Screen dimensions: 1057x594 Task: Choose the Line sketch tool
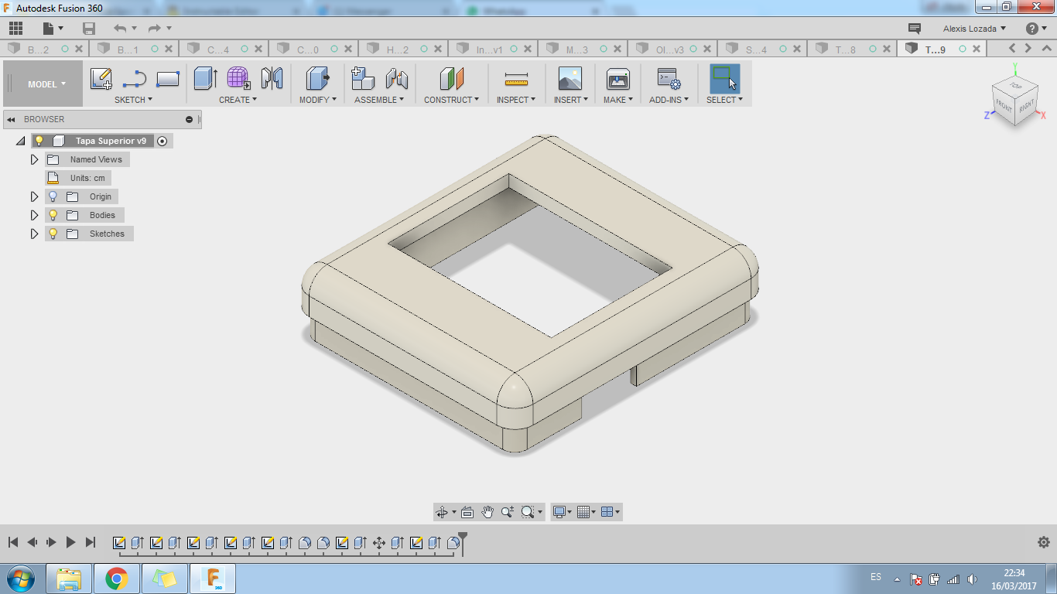click(135, 79)
